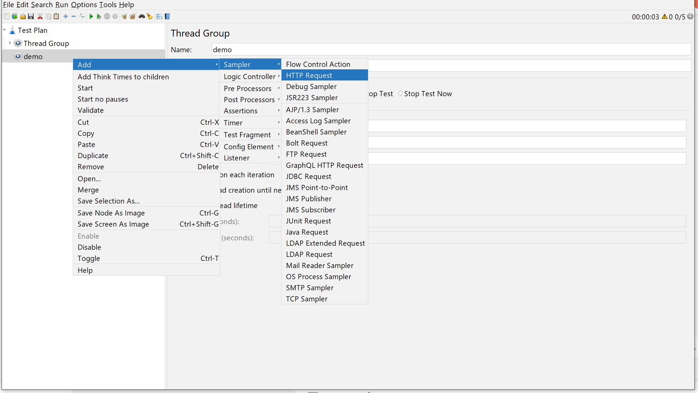Open the Test Fragment submenu
Viewport: 698px width, 393px height.
click(250, 135)
